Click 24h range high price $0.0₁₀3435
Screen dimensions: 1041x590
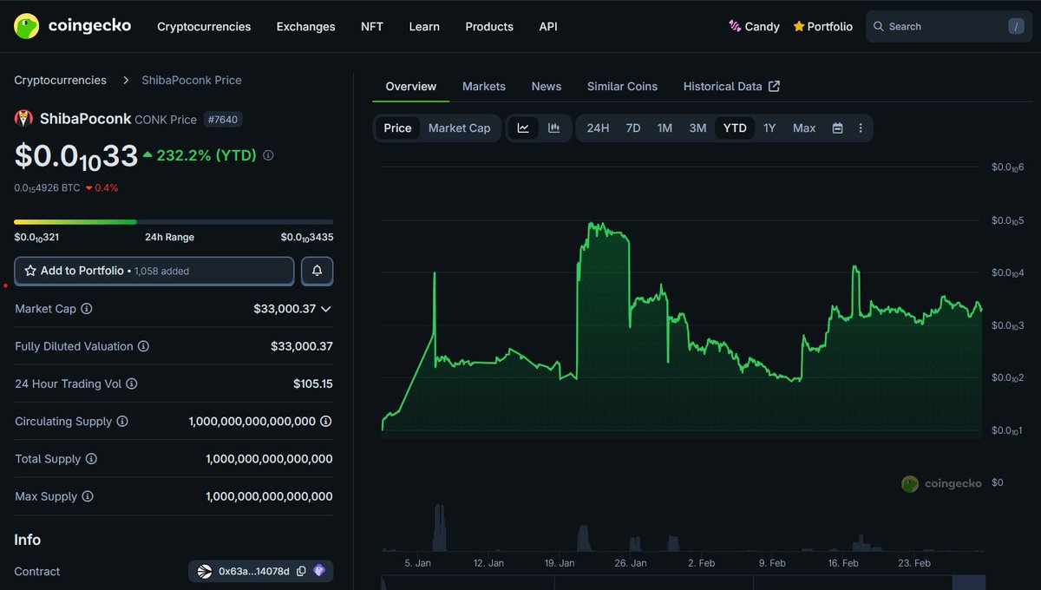click(307, 237)
